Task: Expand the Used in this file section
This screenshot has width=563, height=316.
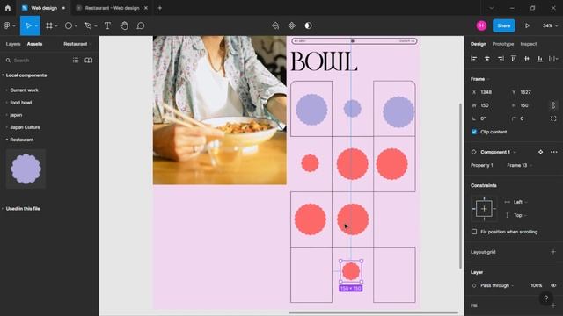Action: pyautogui.click(x=23, y=209)
